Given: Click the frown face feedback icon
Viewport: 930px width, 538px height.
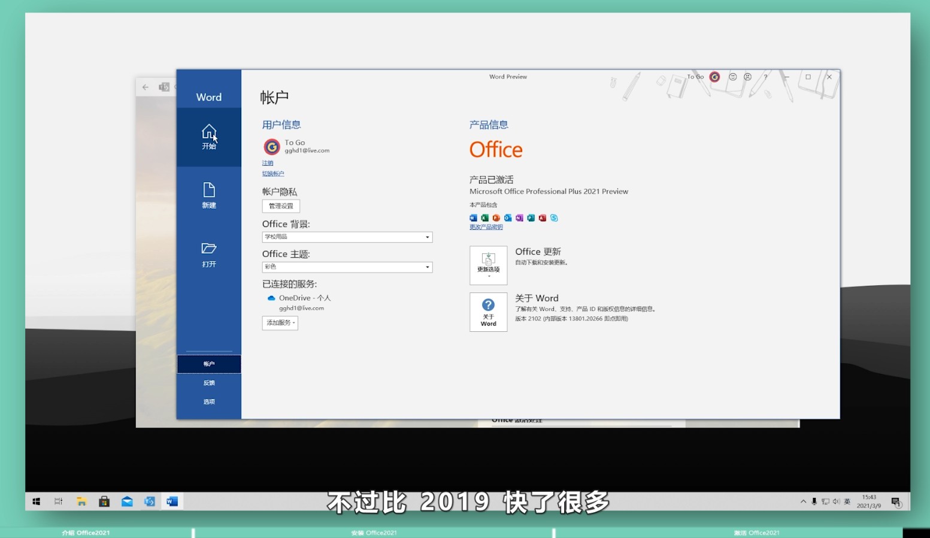Looking at the screenshot, I should 747,77.
